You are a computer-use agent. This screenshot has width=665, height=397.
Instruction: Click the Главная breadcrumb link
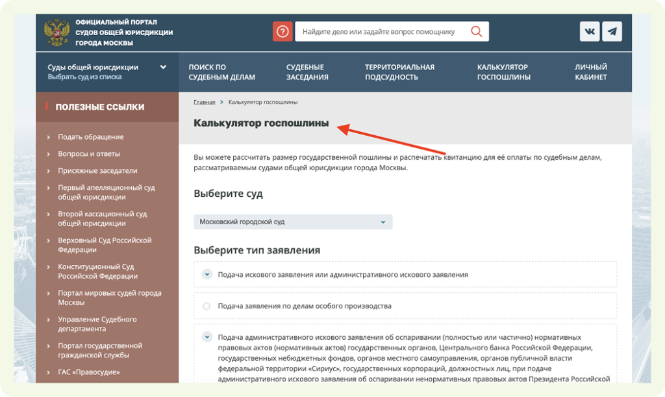[204, 102]
